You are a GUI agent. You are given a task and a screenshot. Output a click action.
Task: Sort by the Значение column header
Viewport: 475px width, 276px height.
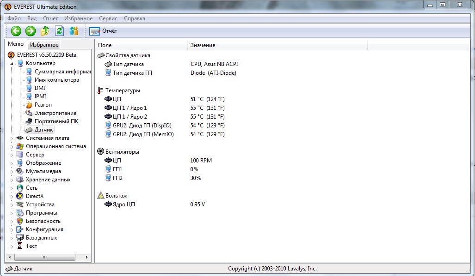tap(278, 45)
